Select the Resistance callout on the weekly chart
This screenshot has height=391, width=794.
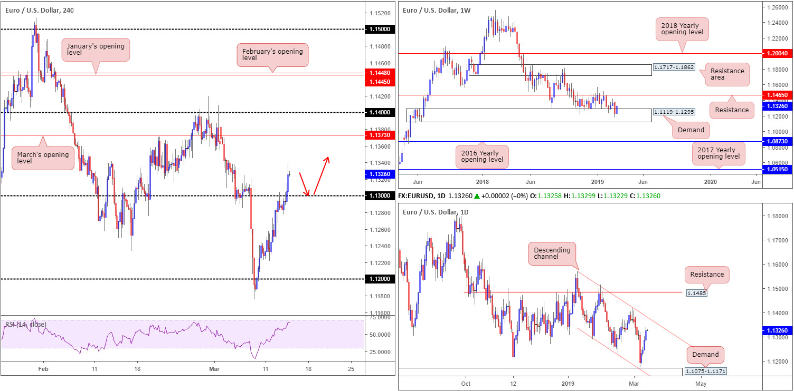[x=732, y=110]
